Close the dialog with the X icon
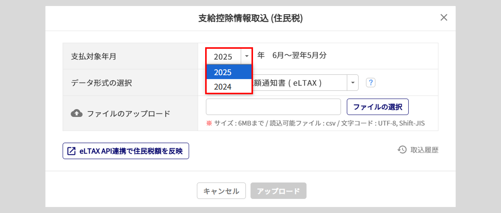This screenshot has height=213, width=501. (x=444, y=17)
